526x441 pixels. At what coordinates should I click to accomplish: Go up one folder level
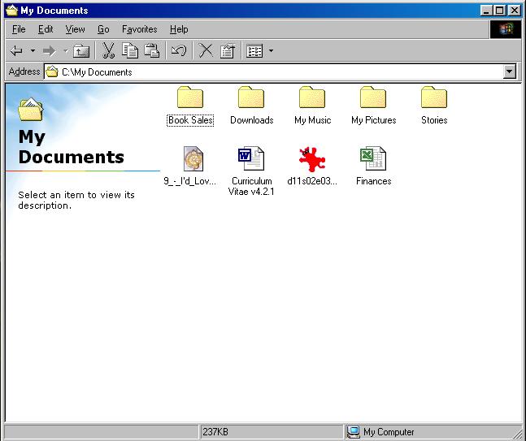click(80, 51)
